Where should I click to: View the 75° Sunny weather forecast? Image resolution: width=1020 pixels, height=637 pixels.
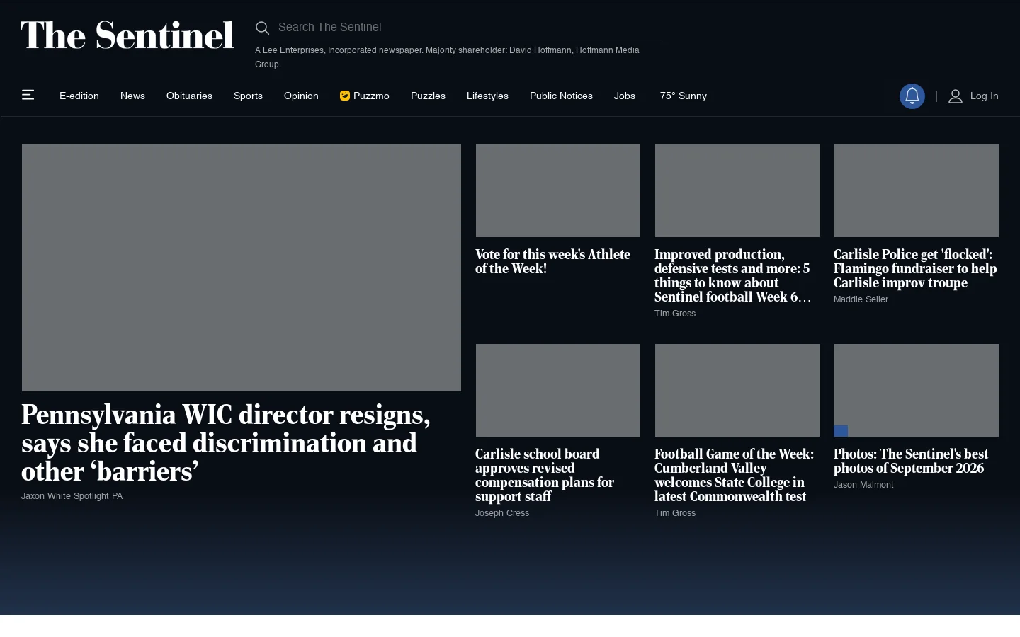pos(684,96)
